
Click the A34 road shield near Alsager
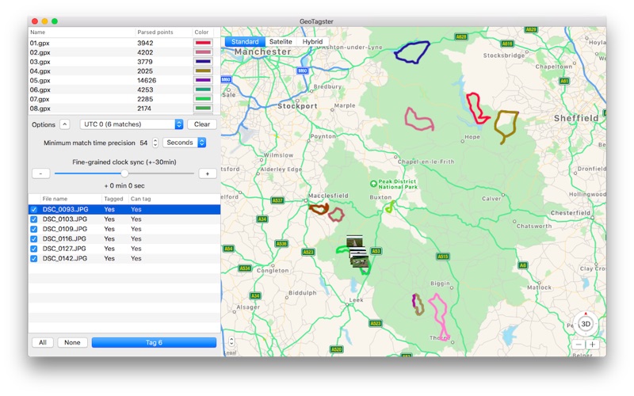255,295
